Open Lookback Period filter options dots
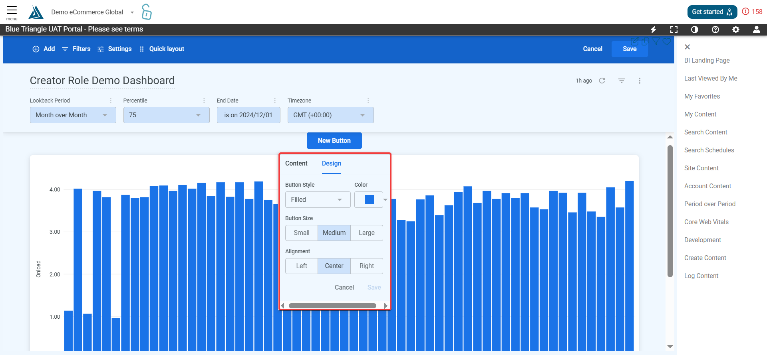This screenshot has width=767, height=355. (111, 101)
